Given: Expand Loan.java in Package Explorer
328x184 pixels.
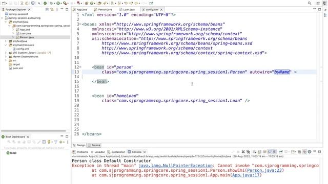Looking at the screenshot, I should [13, 33].
